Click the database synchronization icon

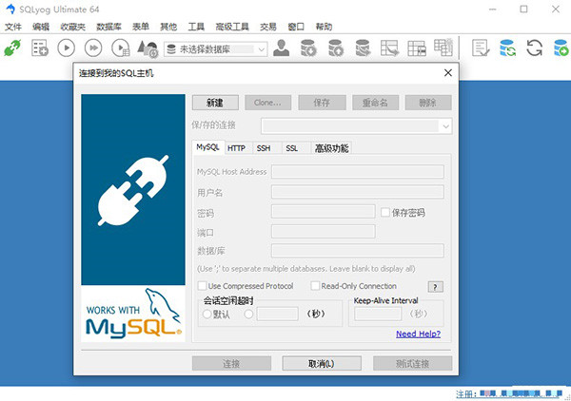click(507, 48)
